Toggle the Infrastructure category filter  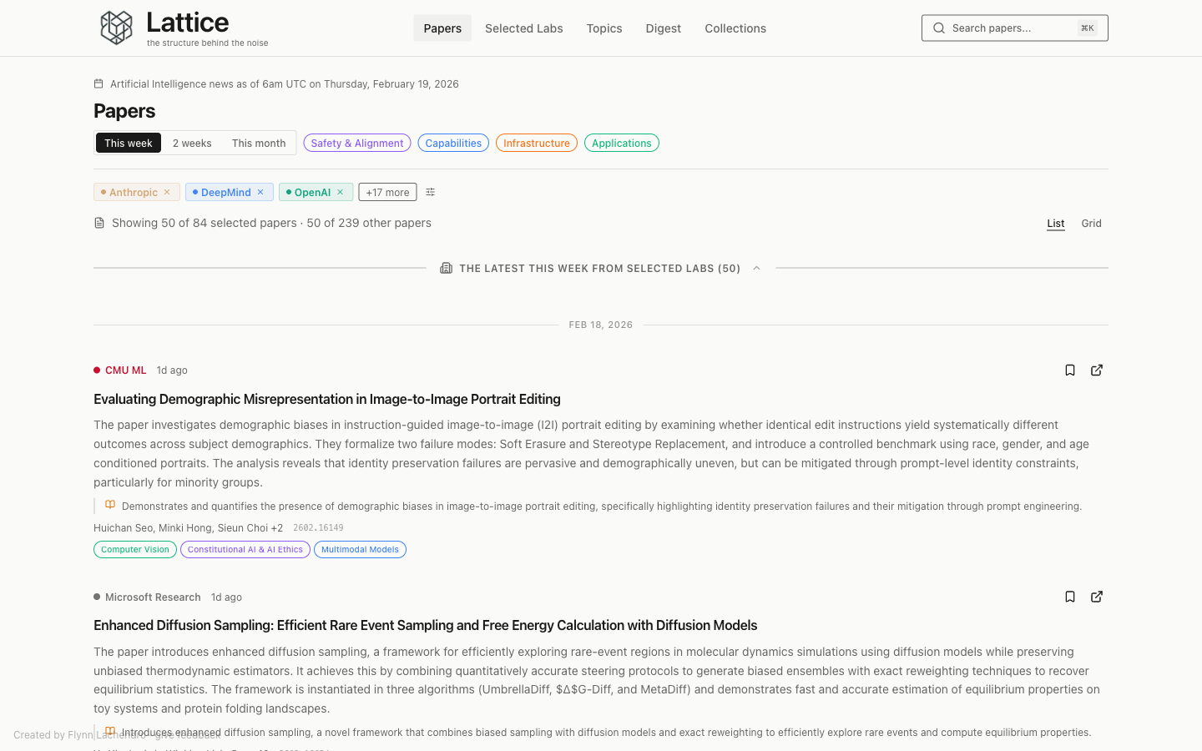pyautogui.click(x=536, y=144)
